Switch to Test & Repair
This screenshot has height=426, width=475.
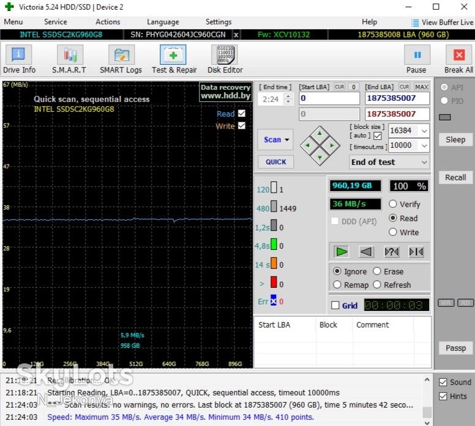coord(174,59)
